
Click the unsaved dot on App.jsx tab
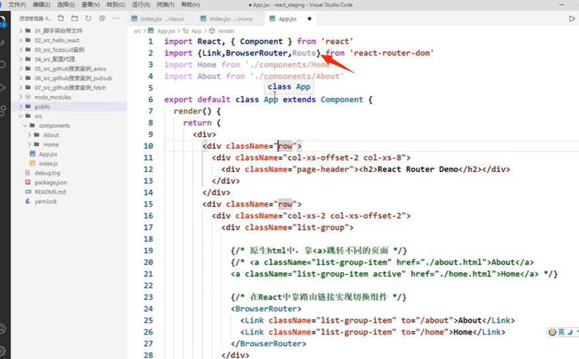click(x=310, y=19)
